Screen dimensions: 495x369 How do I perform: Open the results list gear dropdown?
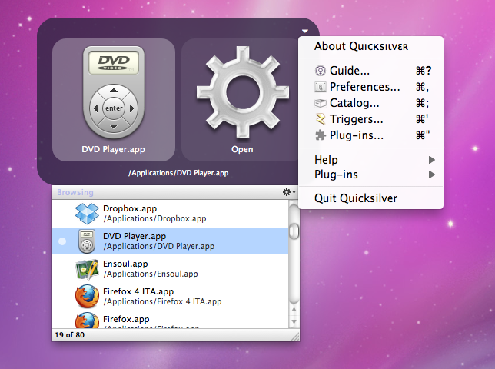click(x=288, y=192)
